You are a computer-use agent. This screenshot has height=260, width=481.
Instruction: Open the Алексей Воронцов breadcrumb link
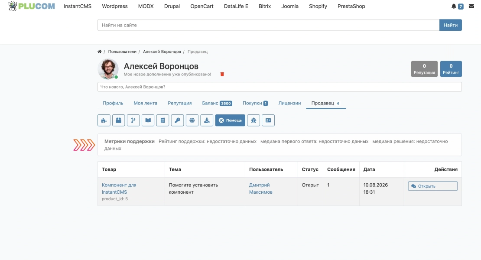[162, 52]
